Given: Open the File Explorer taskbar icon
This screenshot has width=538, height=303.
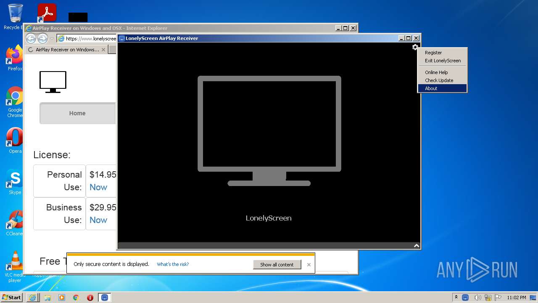Looking at the screenshot, I should [47, 298].
